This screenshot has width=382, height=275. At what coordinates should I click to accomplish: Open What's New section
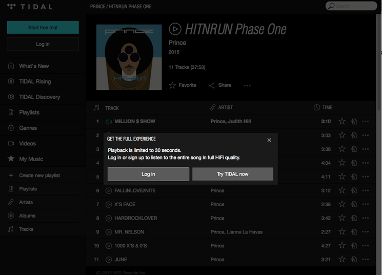coord(34,66)
